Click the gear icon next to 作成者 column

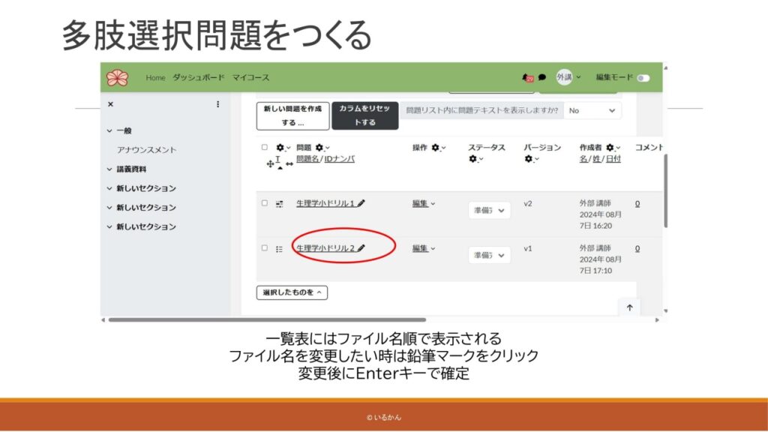coord(610,148)
